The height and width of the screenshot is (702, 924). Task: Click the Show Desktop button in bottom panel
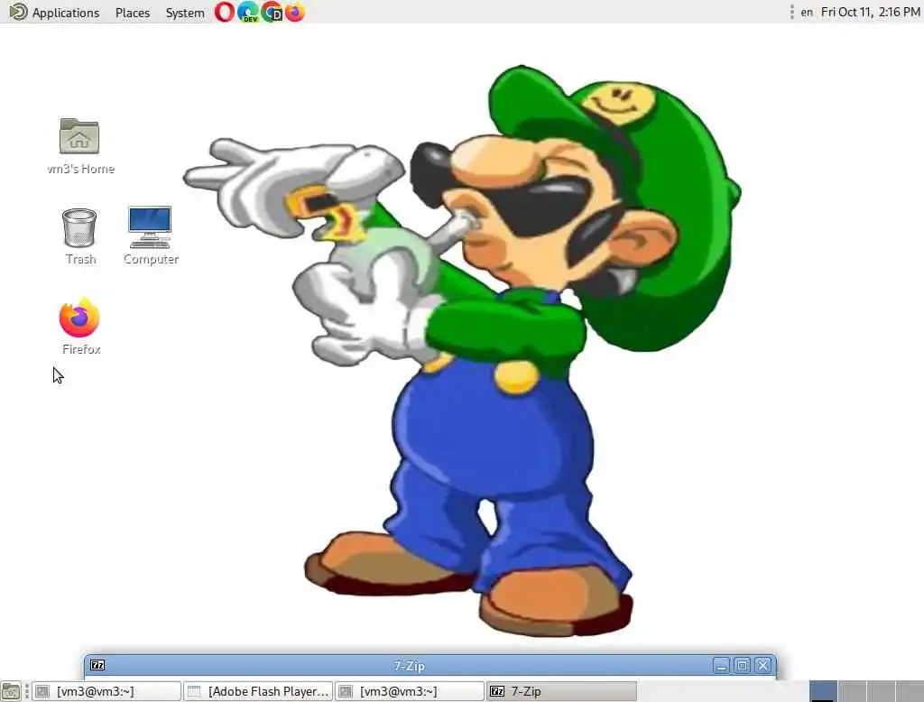tap(11, 691)
